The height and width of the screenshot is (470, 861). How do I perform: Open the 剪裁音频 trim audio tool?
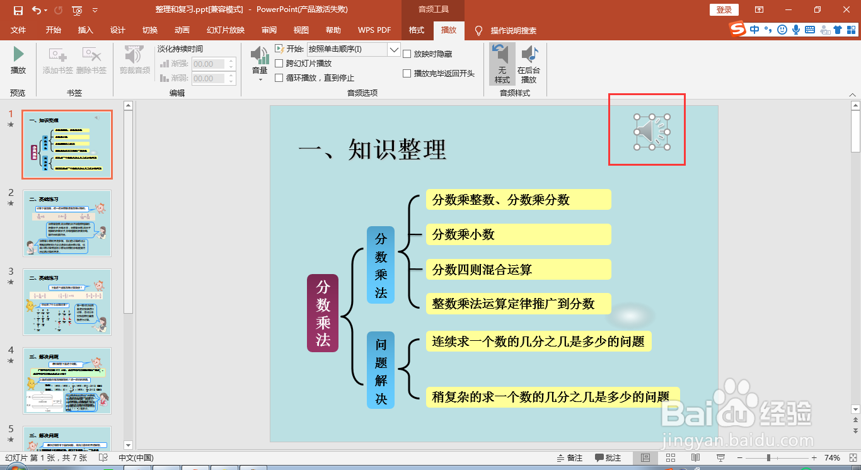(135, 60)
